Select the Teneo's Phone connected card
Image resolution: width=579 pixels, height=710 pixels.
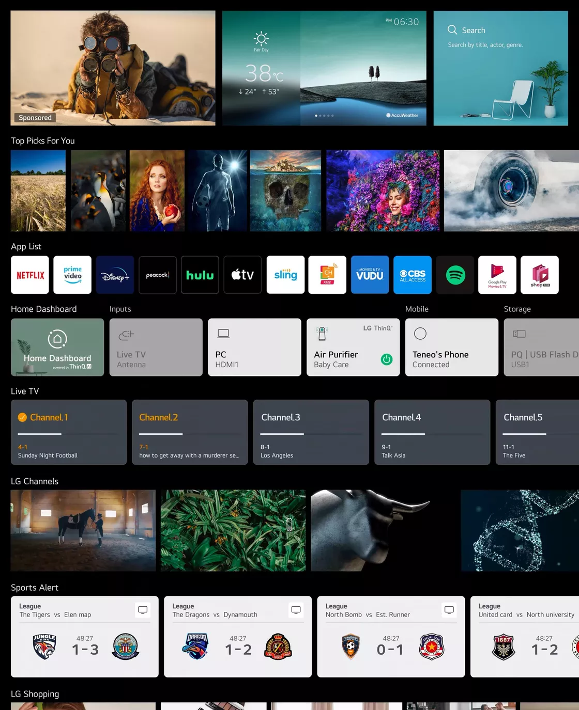(x=451, y=347)
